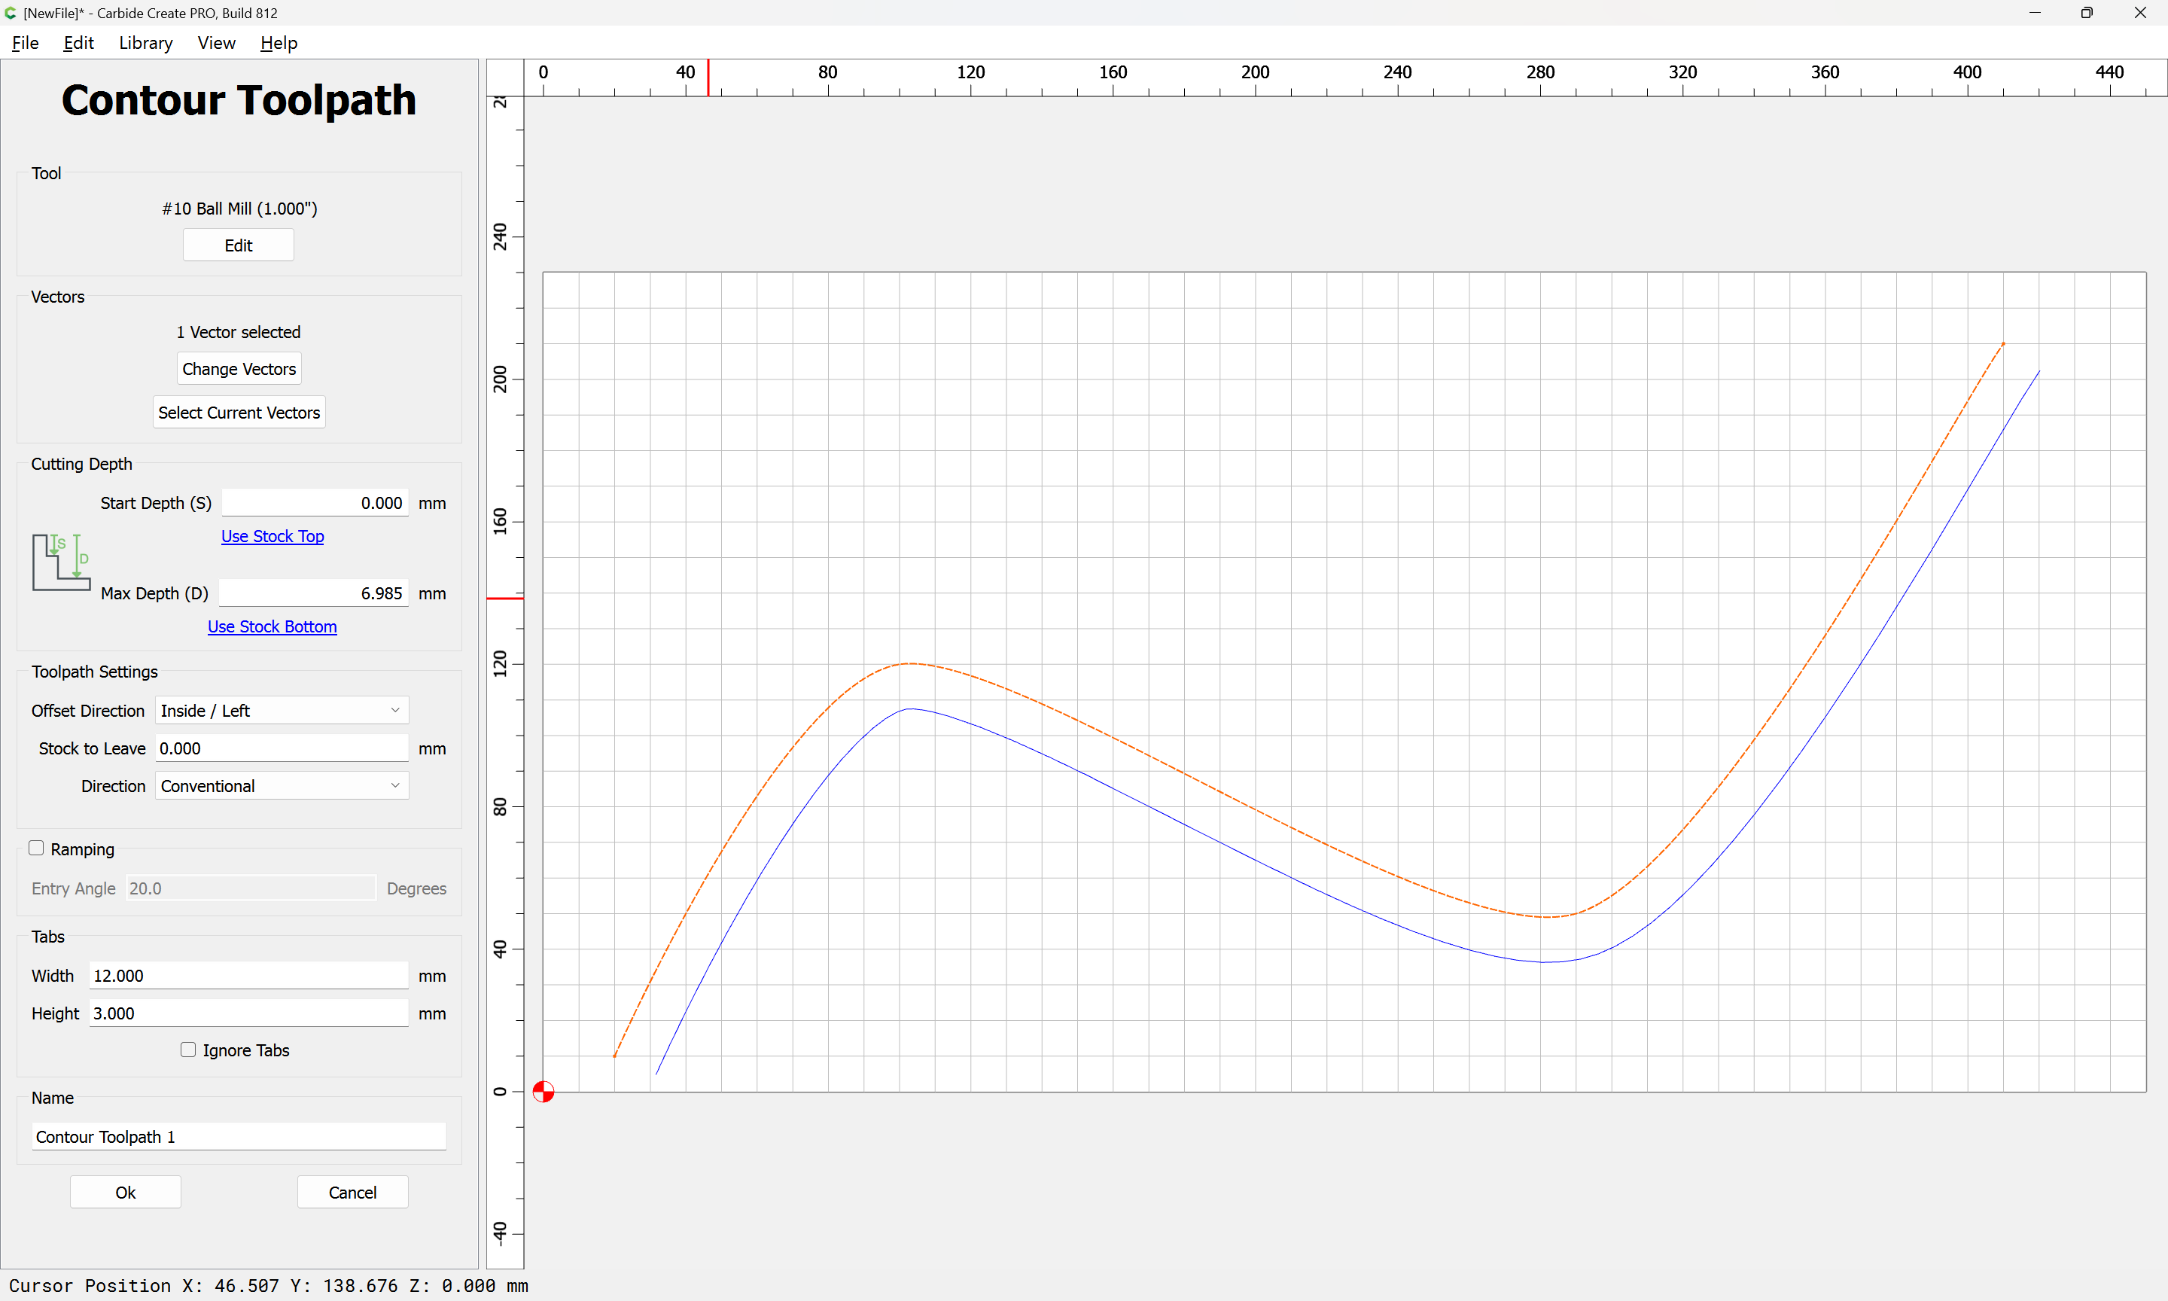Image resolution: width=2168 pixels, height=1301 pixels.
Task: Click the toolpath Name text field
Action: pyautogui.click(x=239, y=1136)
